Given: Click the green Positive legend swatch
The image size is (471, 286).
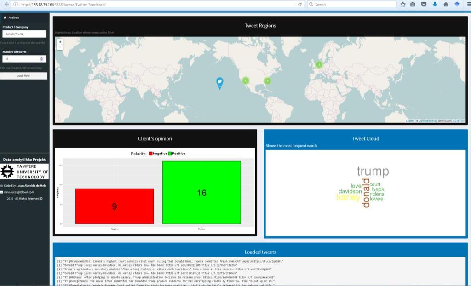Looking at the screenshot, I should point(170,154).
